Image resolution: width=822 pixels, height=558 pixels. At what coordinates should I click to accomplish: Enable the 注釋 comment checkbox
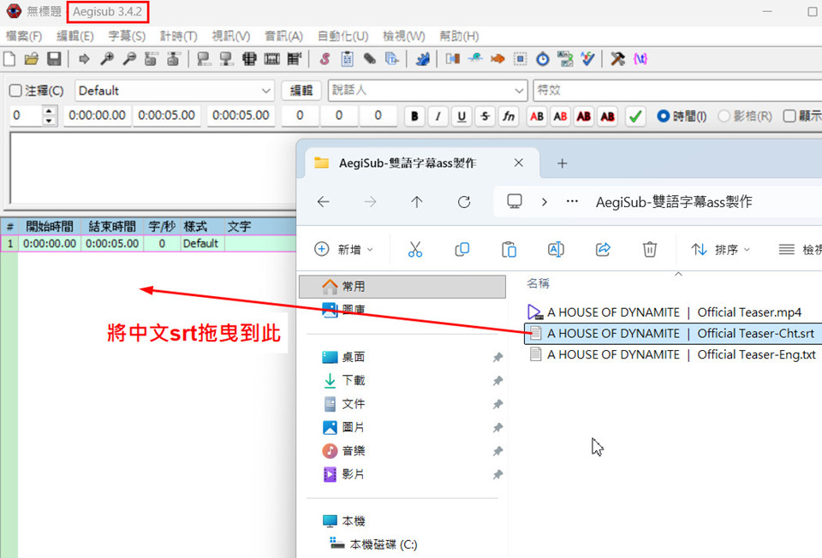pos(16,91)
